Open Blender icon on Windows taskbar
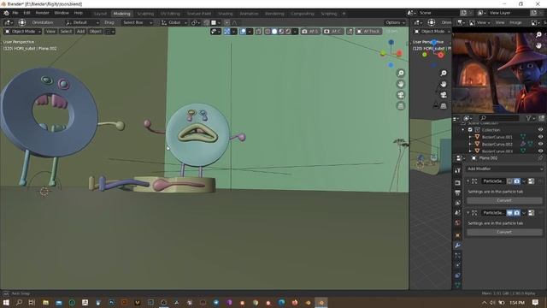 (321, 302)
